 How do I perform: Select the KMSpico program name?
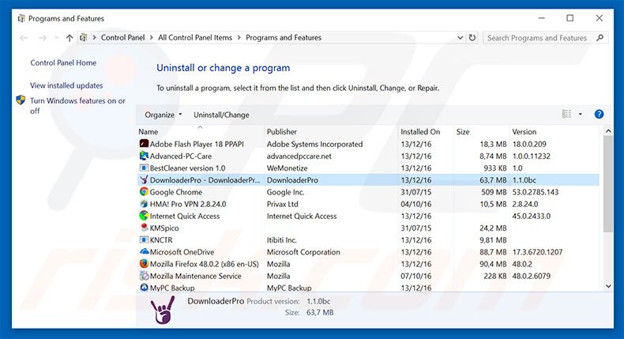(x=164, y=228)
